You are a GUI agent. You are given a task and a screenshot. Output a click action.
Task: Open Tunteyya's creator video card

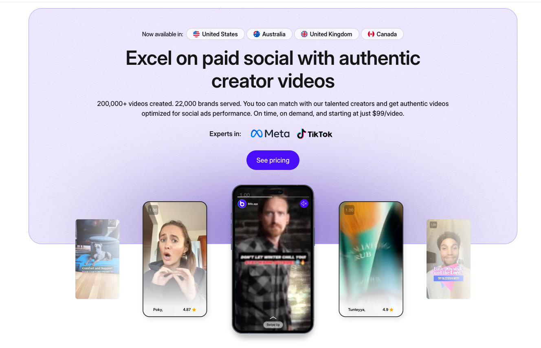click(371, 259)
